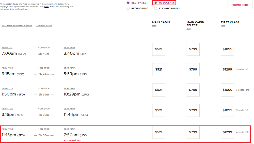
Task: Select US Dollars payment option
Action: (x=156, y=3)
